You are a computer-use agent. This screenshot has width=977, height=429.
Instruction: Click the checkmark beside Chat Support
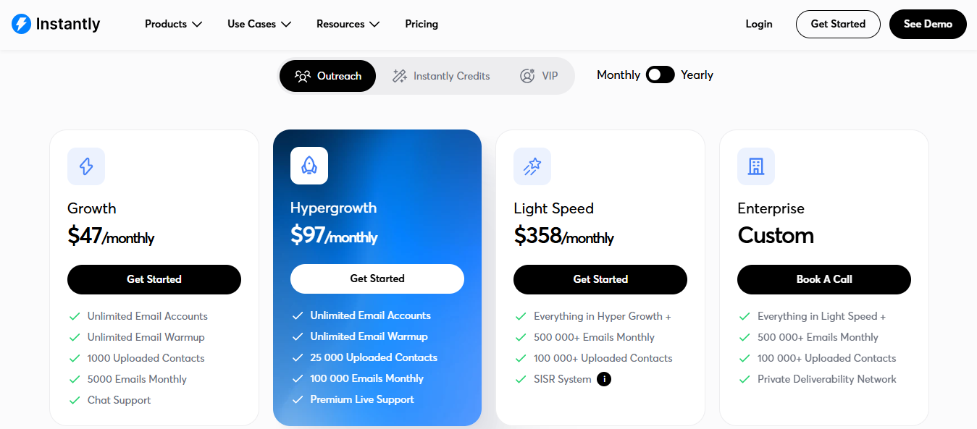(75, 399)
